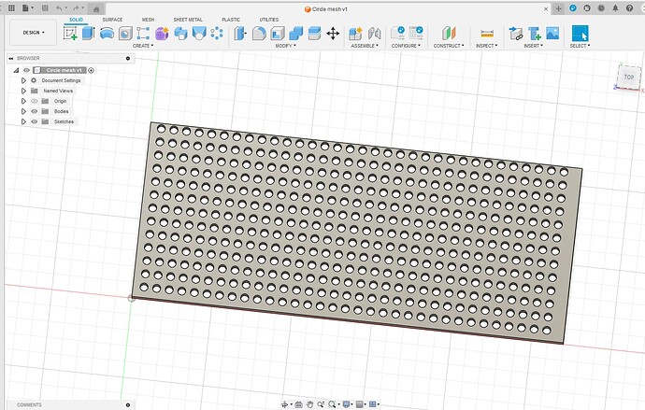Viewport: 645px width, 410px height.
Task: Go to the Home tab icon
Action: [96, 9]
